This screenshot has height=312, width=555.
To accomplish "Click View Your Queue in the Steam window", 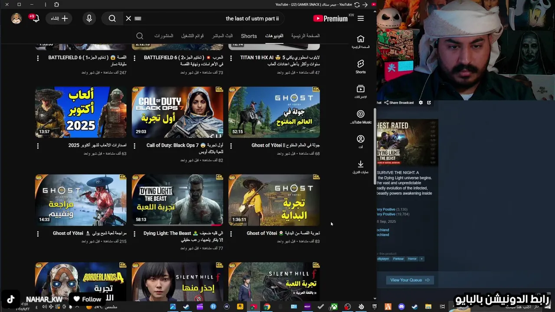I will [x=410, y=280].
